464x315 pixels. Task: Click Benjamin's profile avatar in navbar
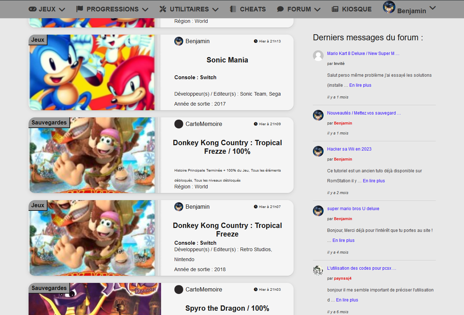pos(389,7)
